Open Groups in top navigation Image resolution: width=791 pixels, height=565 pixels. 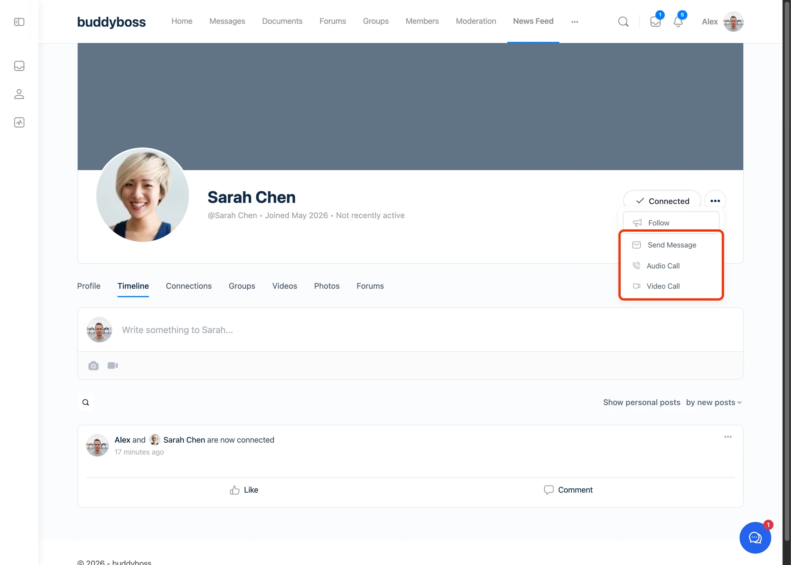[376, 21]
